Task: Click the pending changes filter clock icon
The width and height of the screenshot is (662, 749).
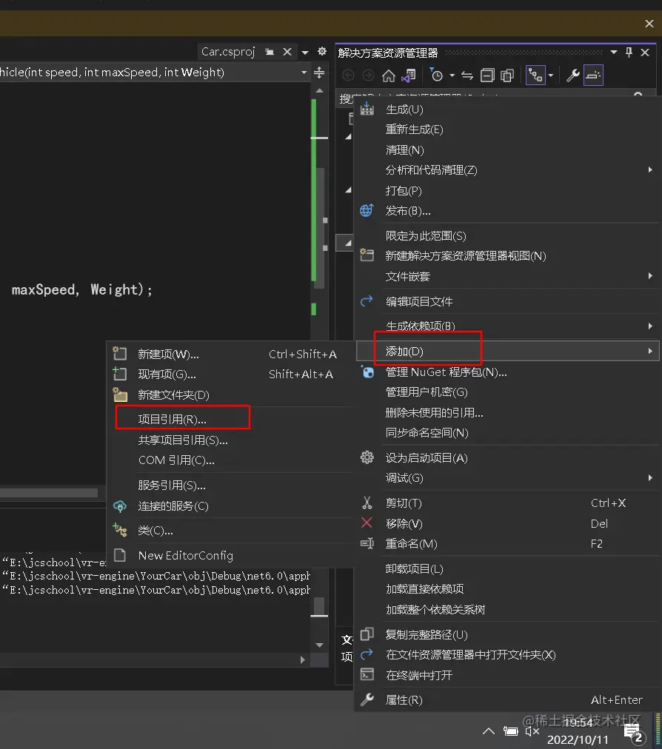Action: coord(436,75)
